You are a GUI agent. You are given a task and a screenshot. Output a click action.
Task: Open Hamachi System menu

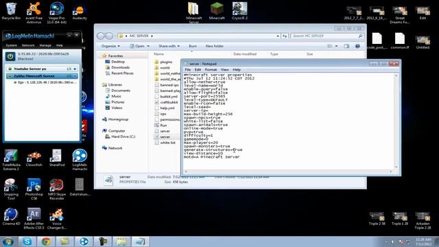pyautogui.click(x=11, y=45)
